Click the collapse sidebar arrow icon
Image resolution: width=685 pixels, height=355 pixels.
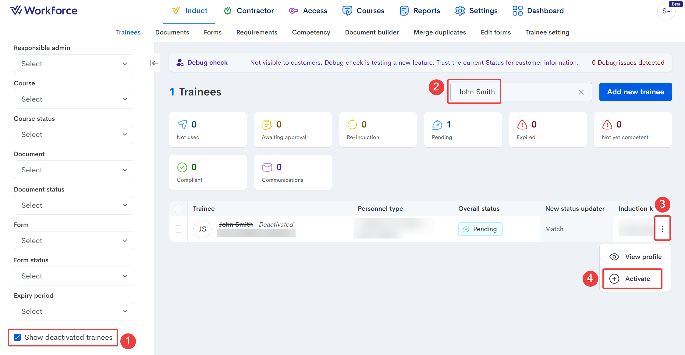coord(154,63)
